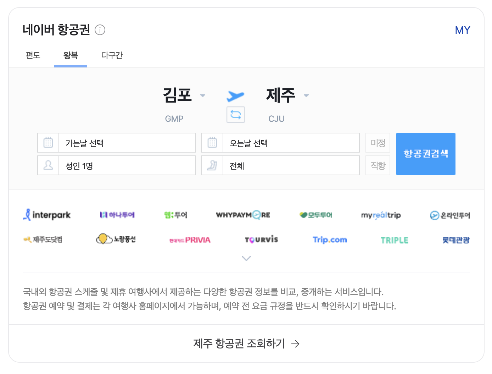Select the 가는날 선택 departure date field
This screenshot has height=374, width=492.
117,143
